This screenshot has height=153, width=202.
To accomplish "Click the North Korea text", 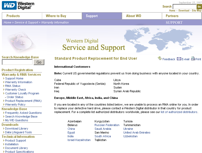I will [121, 84].
